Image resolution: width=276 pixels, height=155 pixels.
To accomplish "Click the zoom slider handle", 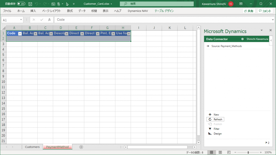I will point(248,152).
